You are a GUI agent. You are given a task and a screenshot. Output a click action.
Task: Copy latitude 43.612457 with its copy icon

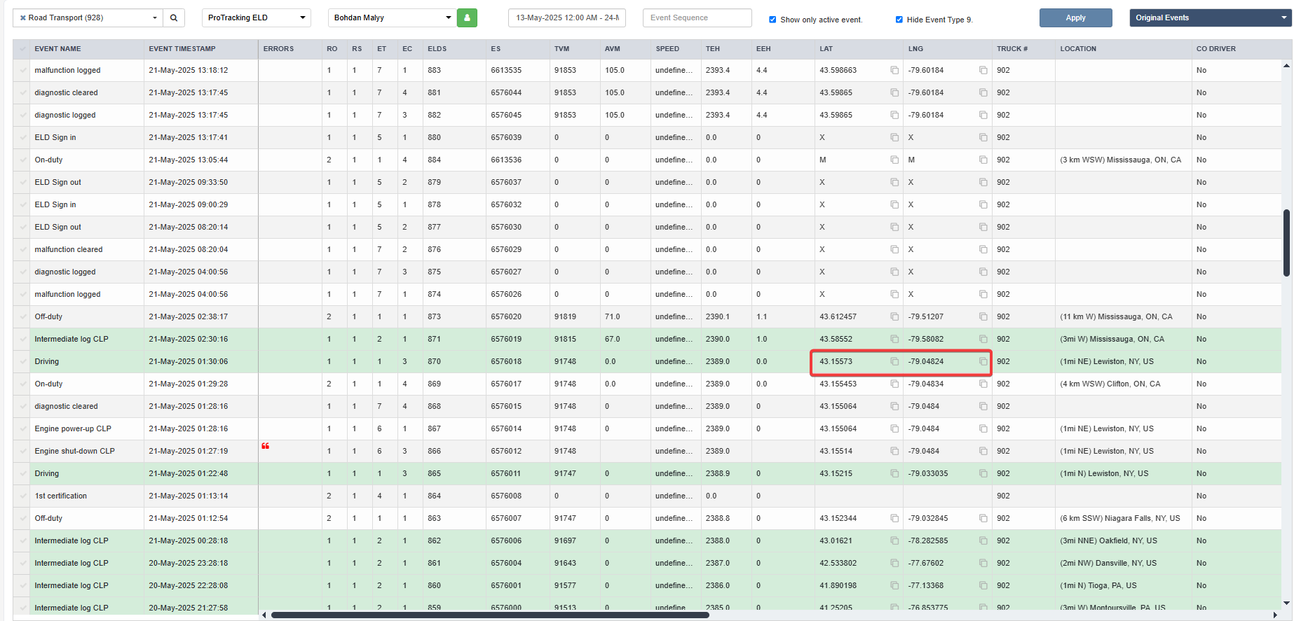(x=894, y=316)
